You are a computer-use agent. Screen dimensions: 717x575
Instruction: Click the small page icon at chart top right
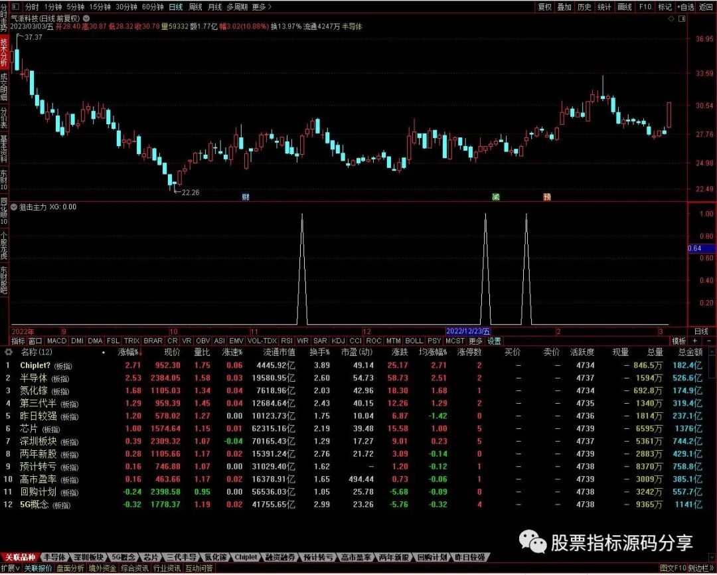[682, 19]
